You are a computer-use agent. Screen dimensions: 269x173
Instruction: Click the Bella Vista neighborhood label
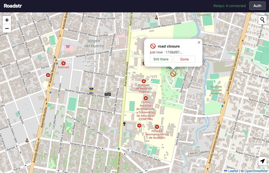click(x=194, y=101)
